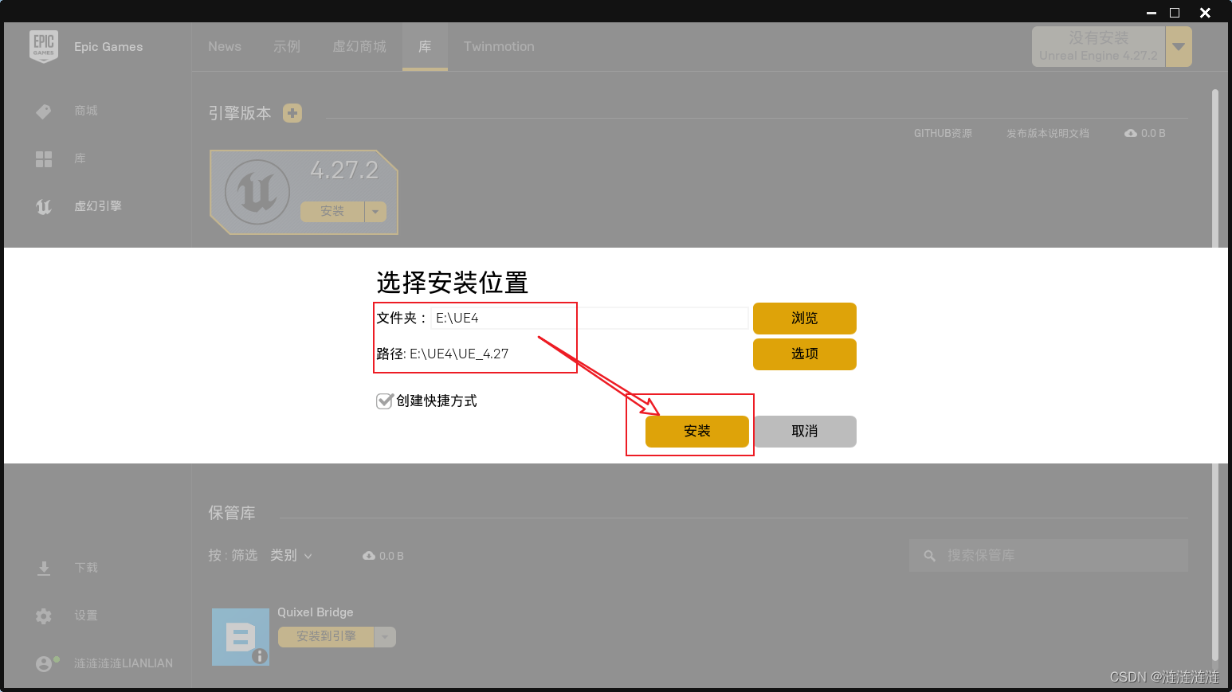Click the Quixel Bridge title text
Image resolution: width=1232 pixels, height=692 pixels.
pos(316,612)
